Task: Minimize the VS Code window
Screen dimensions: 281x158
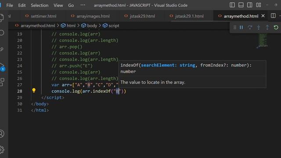Action: 267,5
